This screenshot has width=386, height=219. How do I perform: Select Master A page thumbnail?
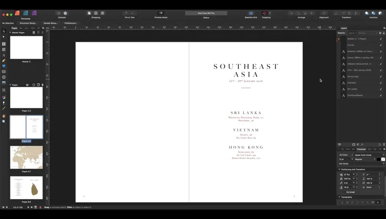point(26,47)
